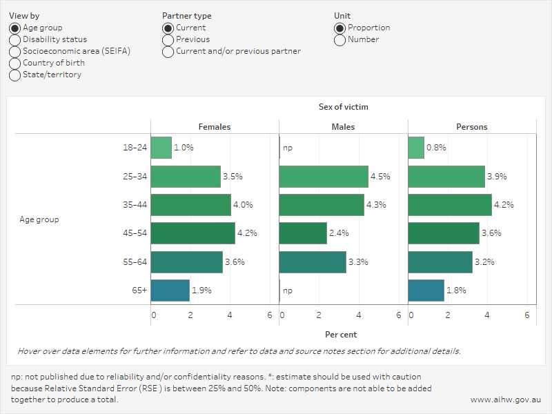Enable Current and/or previous partner filter
Screen dimensions: 552x414
tap(167, 51)
